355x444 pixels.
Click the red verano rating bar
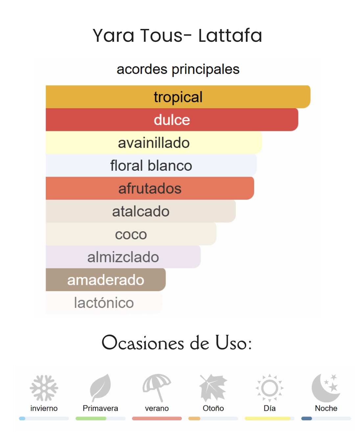pyautogui.click(x=157, y=418)
